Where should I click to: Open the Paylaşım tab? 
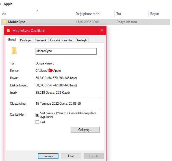click(26, 40)
